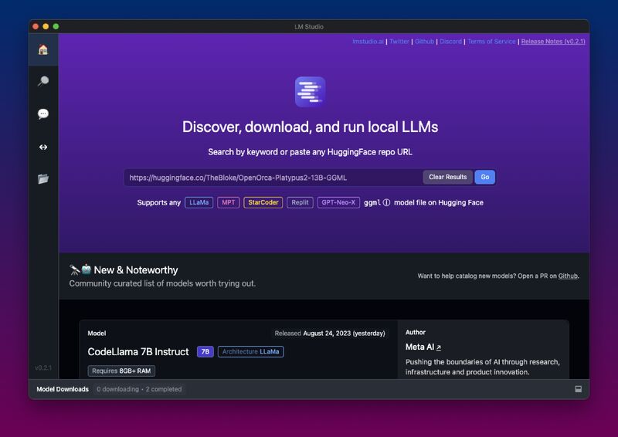This screenshot has width=618, height=437.
Task: Open the Terms of Service link
Action: point(491,42)
